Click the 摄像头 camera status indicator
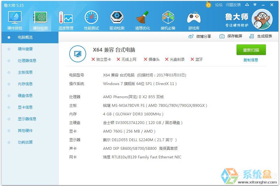 click(x=152, y=60)
